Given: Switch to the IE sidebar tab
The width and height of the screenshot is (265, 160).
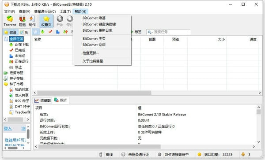Looking at the screenshot, I should (24, 32).
